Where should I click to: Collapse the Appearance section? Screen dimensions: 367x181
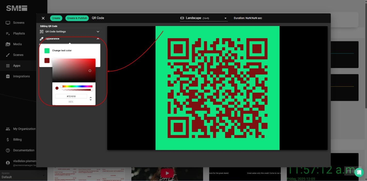(98, 39)
